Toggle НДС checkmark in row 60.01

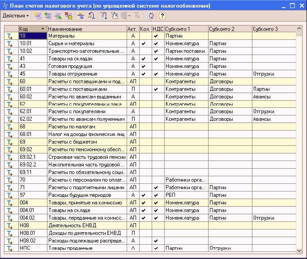[x=156, y=89]
